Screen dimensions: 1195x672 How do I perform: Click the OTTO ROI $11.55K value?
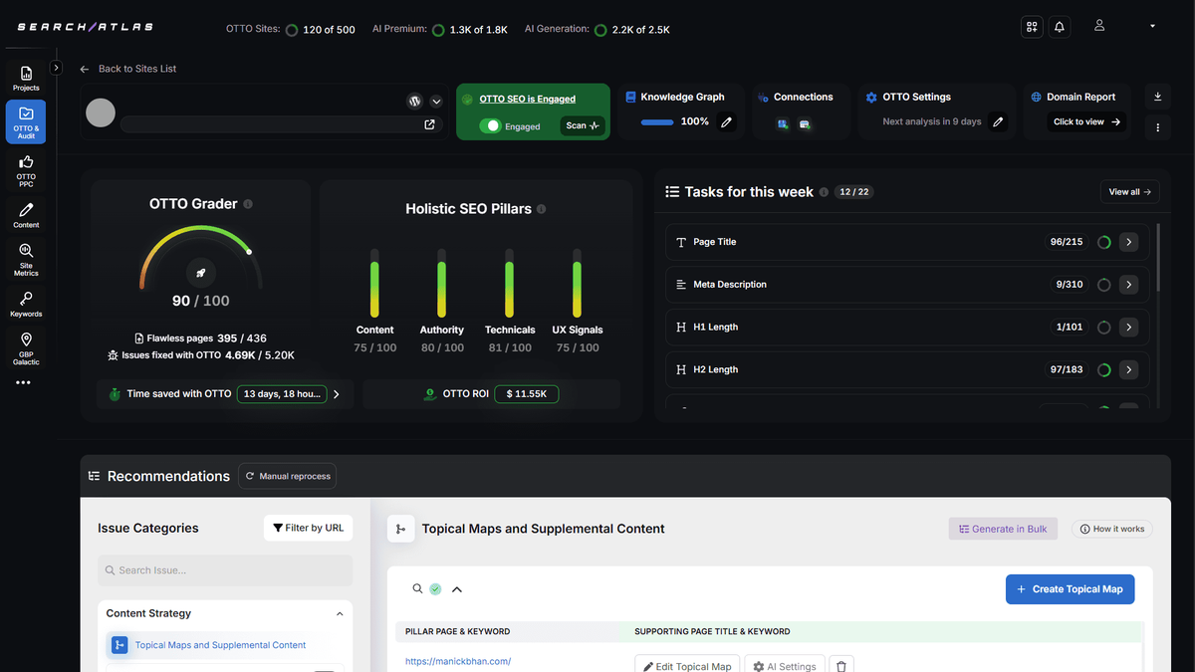[527, 394]
